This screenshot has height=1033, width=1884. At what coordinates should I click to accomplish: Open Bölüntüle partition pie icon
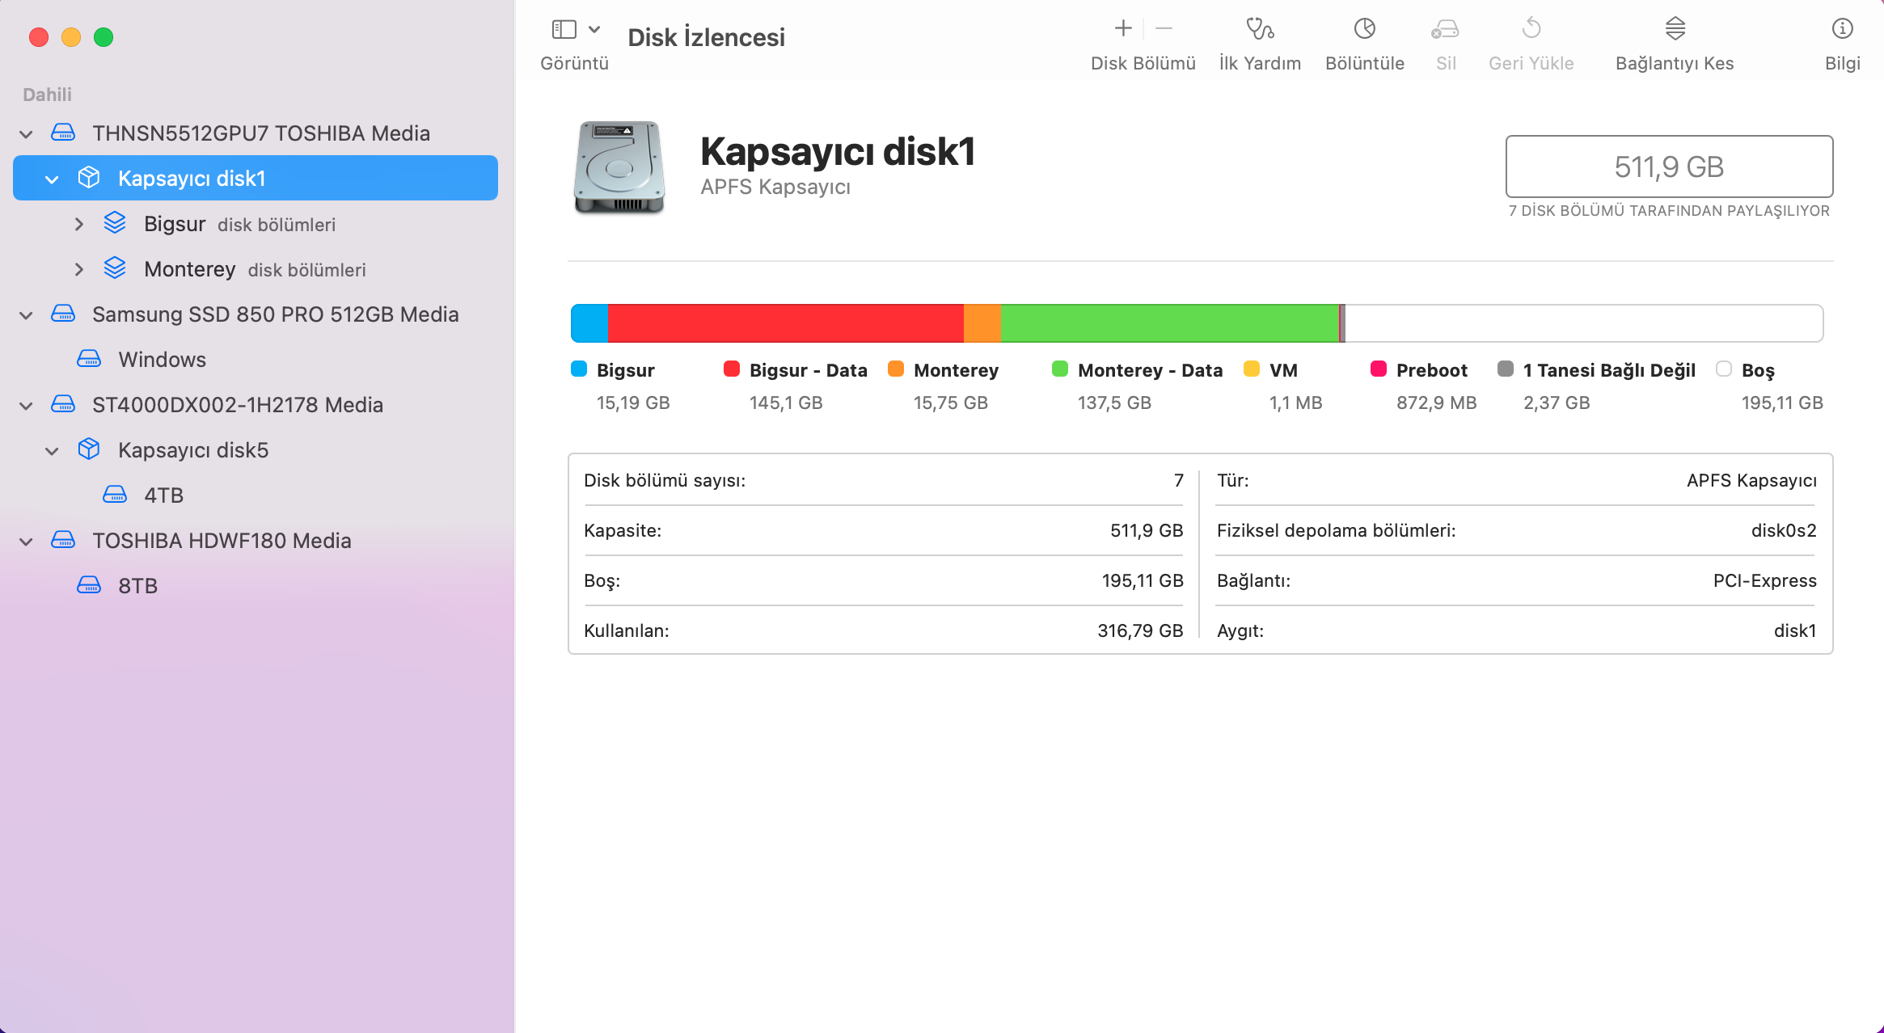[x=1364, y=29]
